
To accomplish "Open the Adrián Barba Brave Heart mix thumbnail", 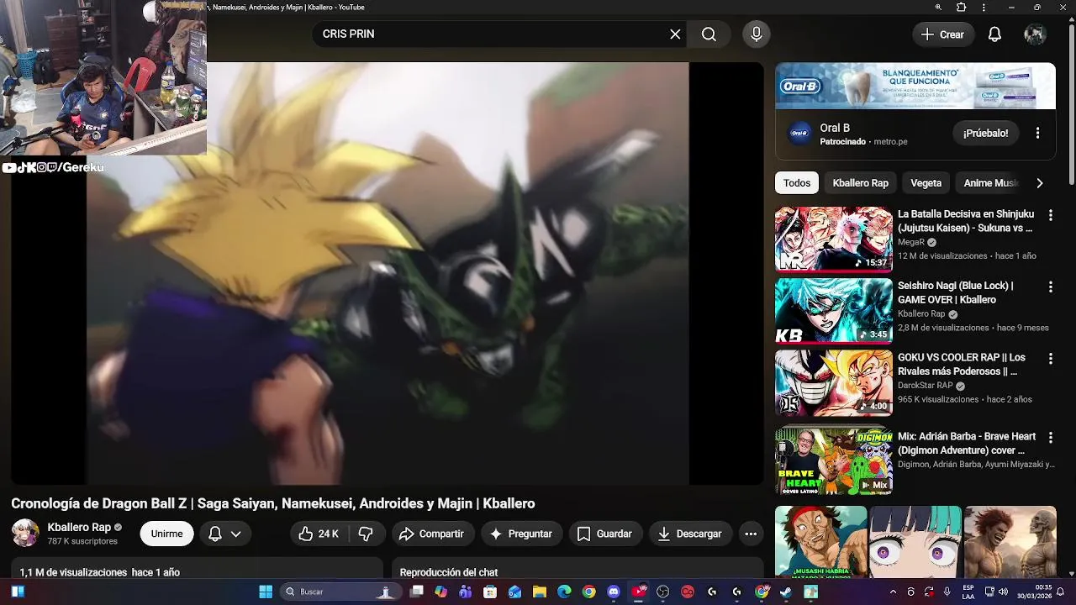I will 833,461.
